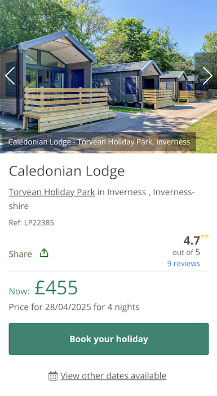Click the 'out of 5' rating text
This screenshot has height=396, width=217.
coord(186,252)
